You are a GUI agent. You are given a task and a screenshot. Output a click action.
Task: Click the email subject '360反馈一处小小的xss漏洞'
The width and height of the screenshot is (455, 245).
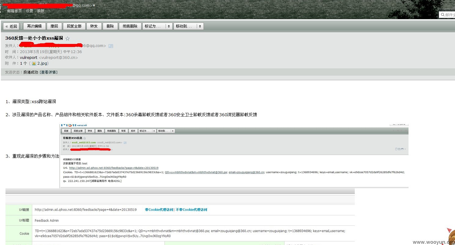click(x=34, y=38)
